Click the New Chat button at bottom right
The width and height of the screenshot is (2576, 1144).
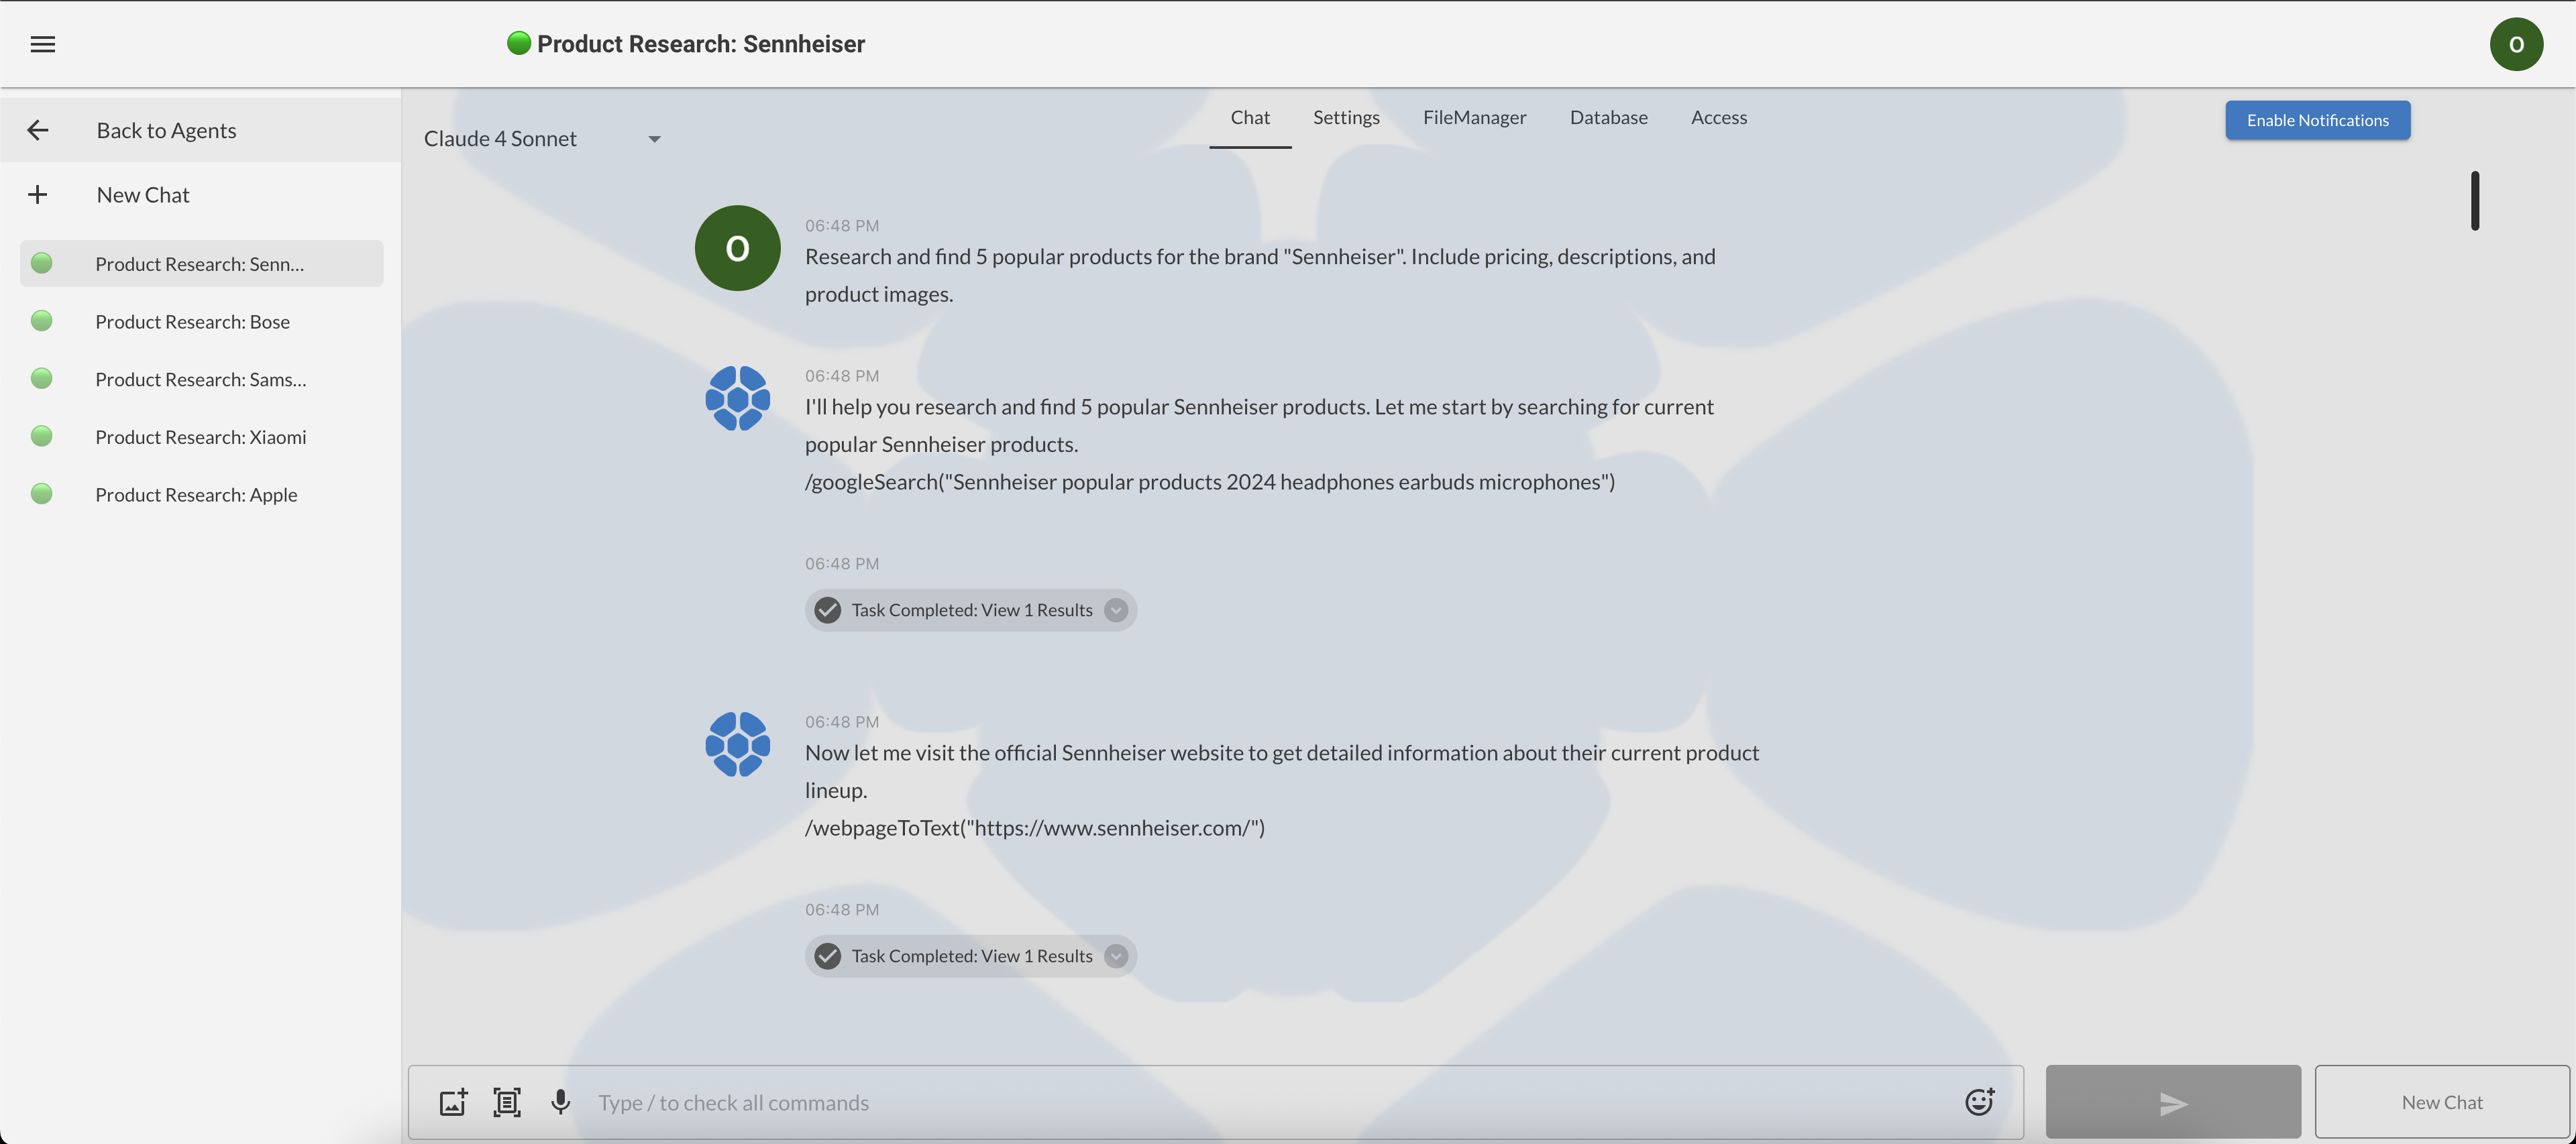pyautogui.click(x=2442, y=1102)
